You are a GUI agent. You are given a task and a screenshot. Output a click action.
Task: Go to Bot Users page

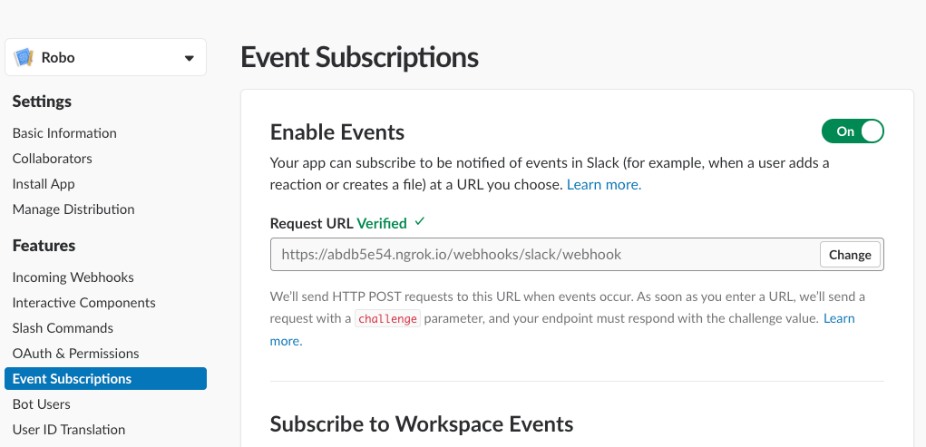[x=41, y=404]
